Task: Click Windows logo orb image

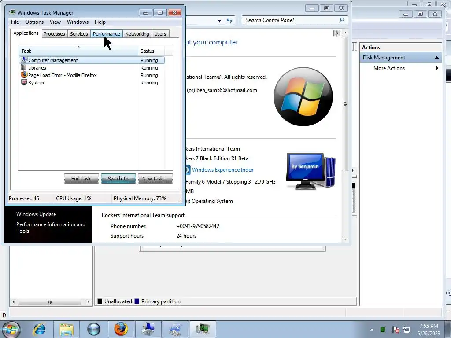Action: click(x=303, y=96)
